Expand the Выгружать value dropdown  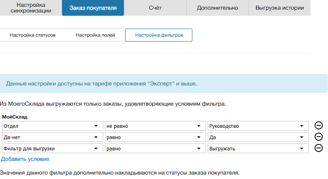[x=258, y=149]
